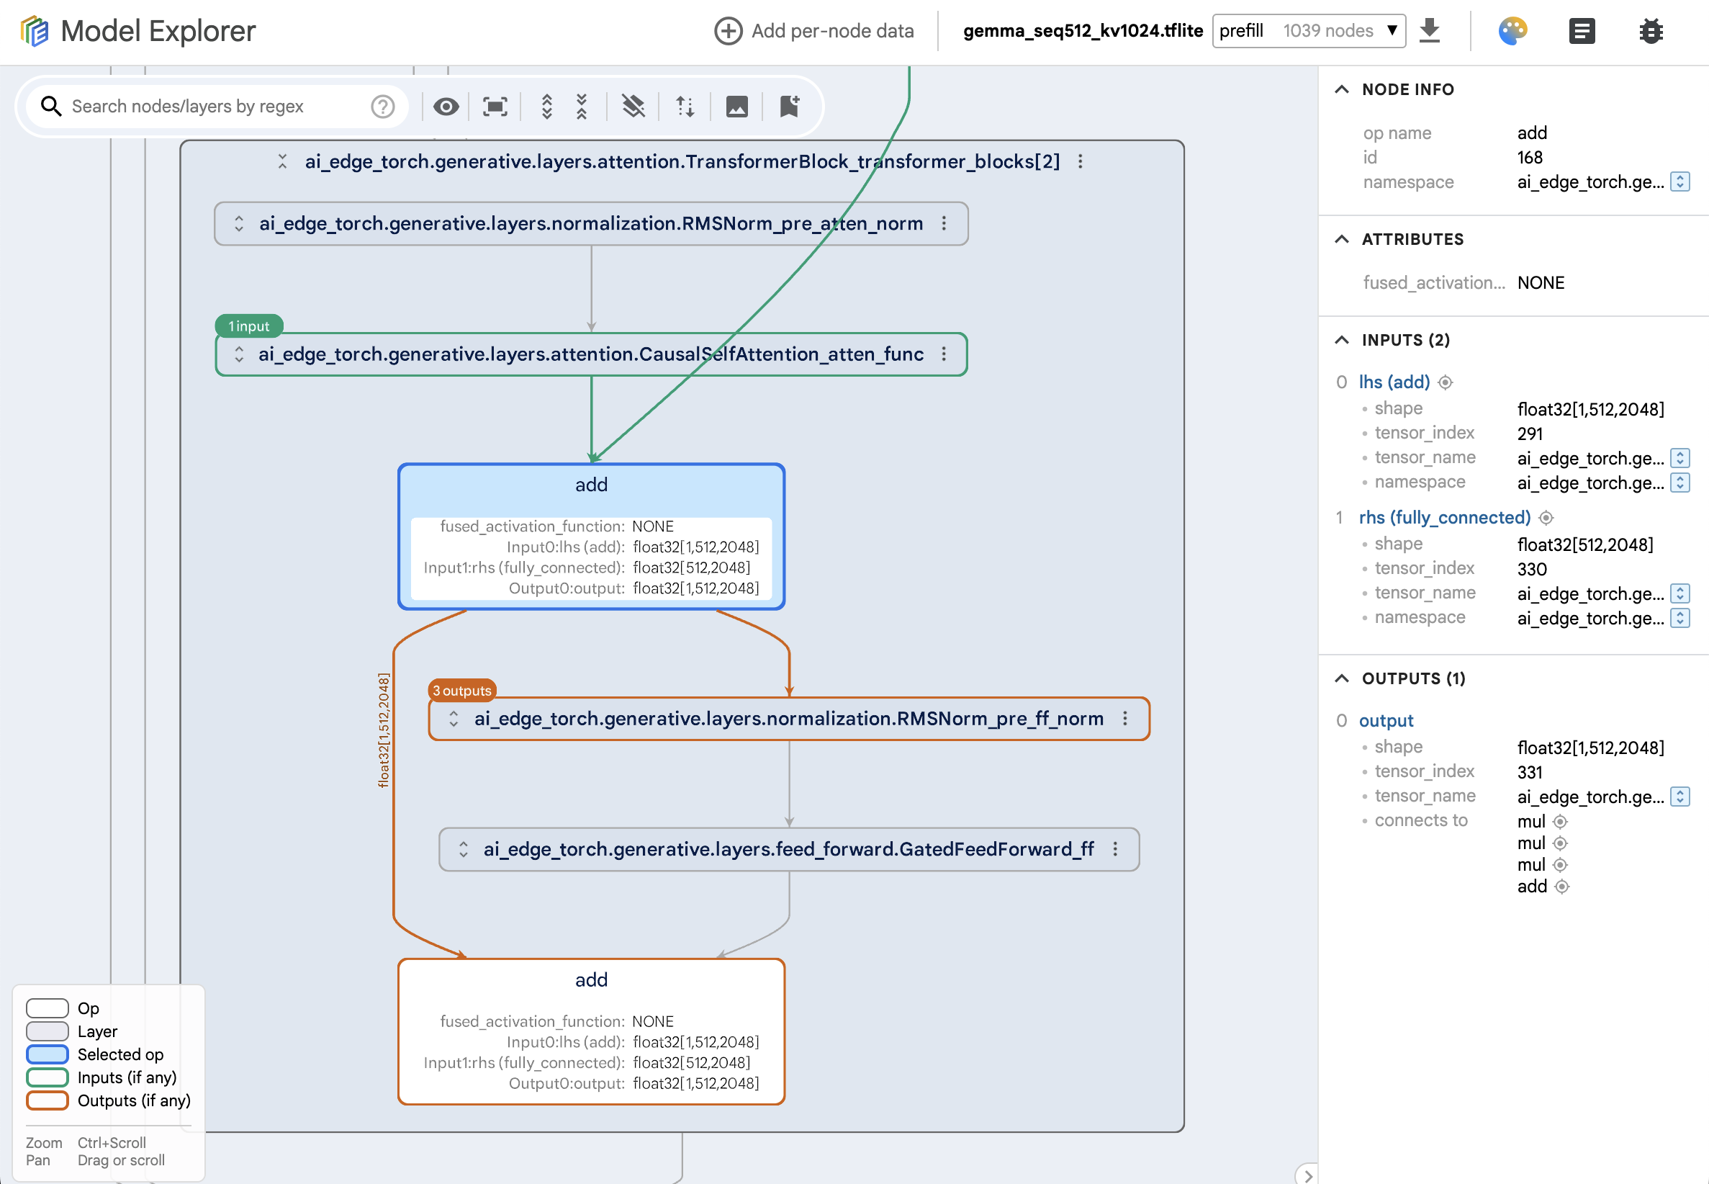Collapse the NODE INFO section
This screenshot has height=1184, width=1709.
coord(1342,89)
